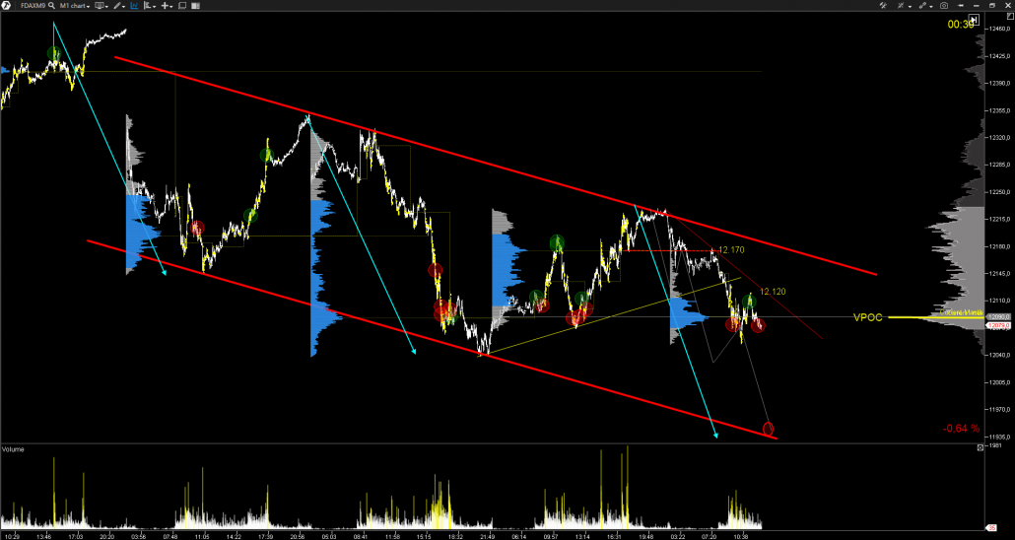Open the pencil drawing tools dropdown

coord(119,6)
